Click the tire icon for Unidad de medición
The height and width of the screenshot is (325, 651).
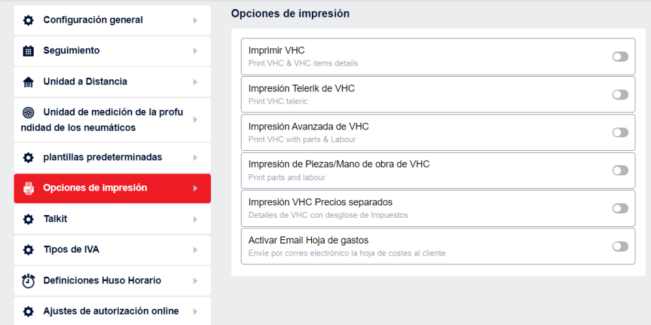click(x=28, y=112)
